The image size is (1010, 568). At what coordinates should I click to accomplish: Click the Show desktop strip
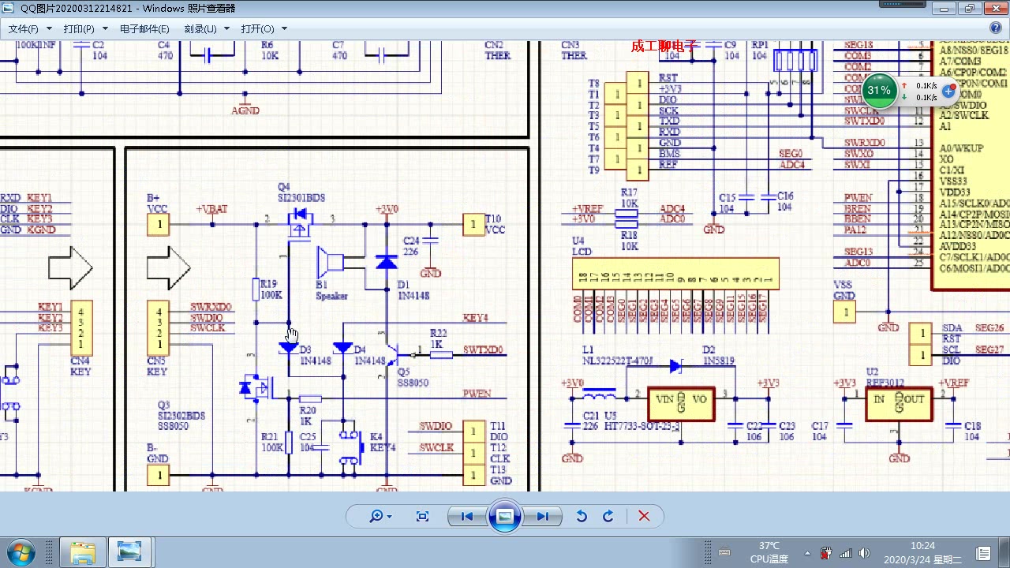[1004, 552]
